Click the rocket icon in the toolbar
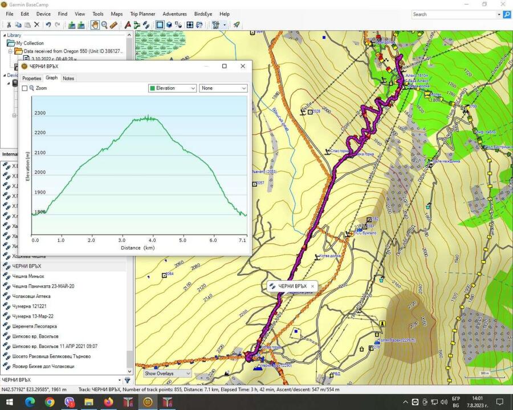The width and height of the screenshot is (513, 410). click(x=236, y=25)
